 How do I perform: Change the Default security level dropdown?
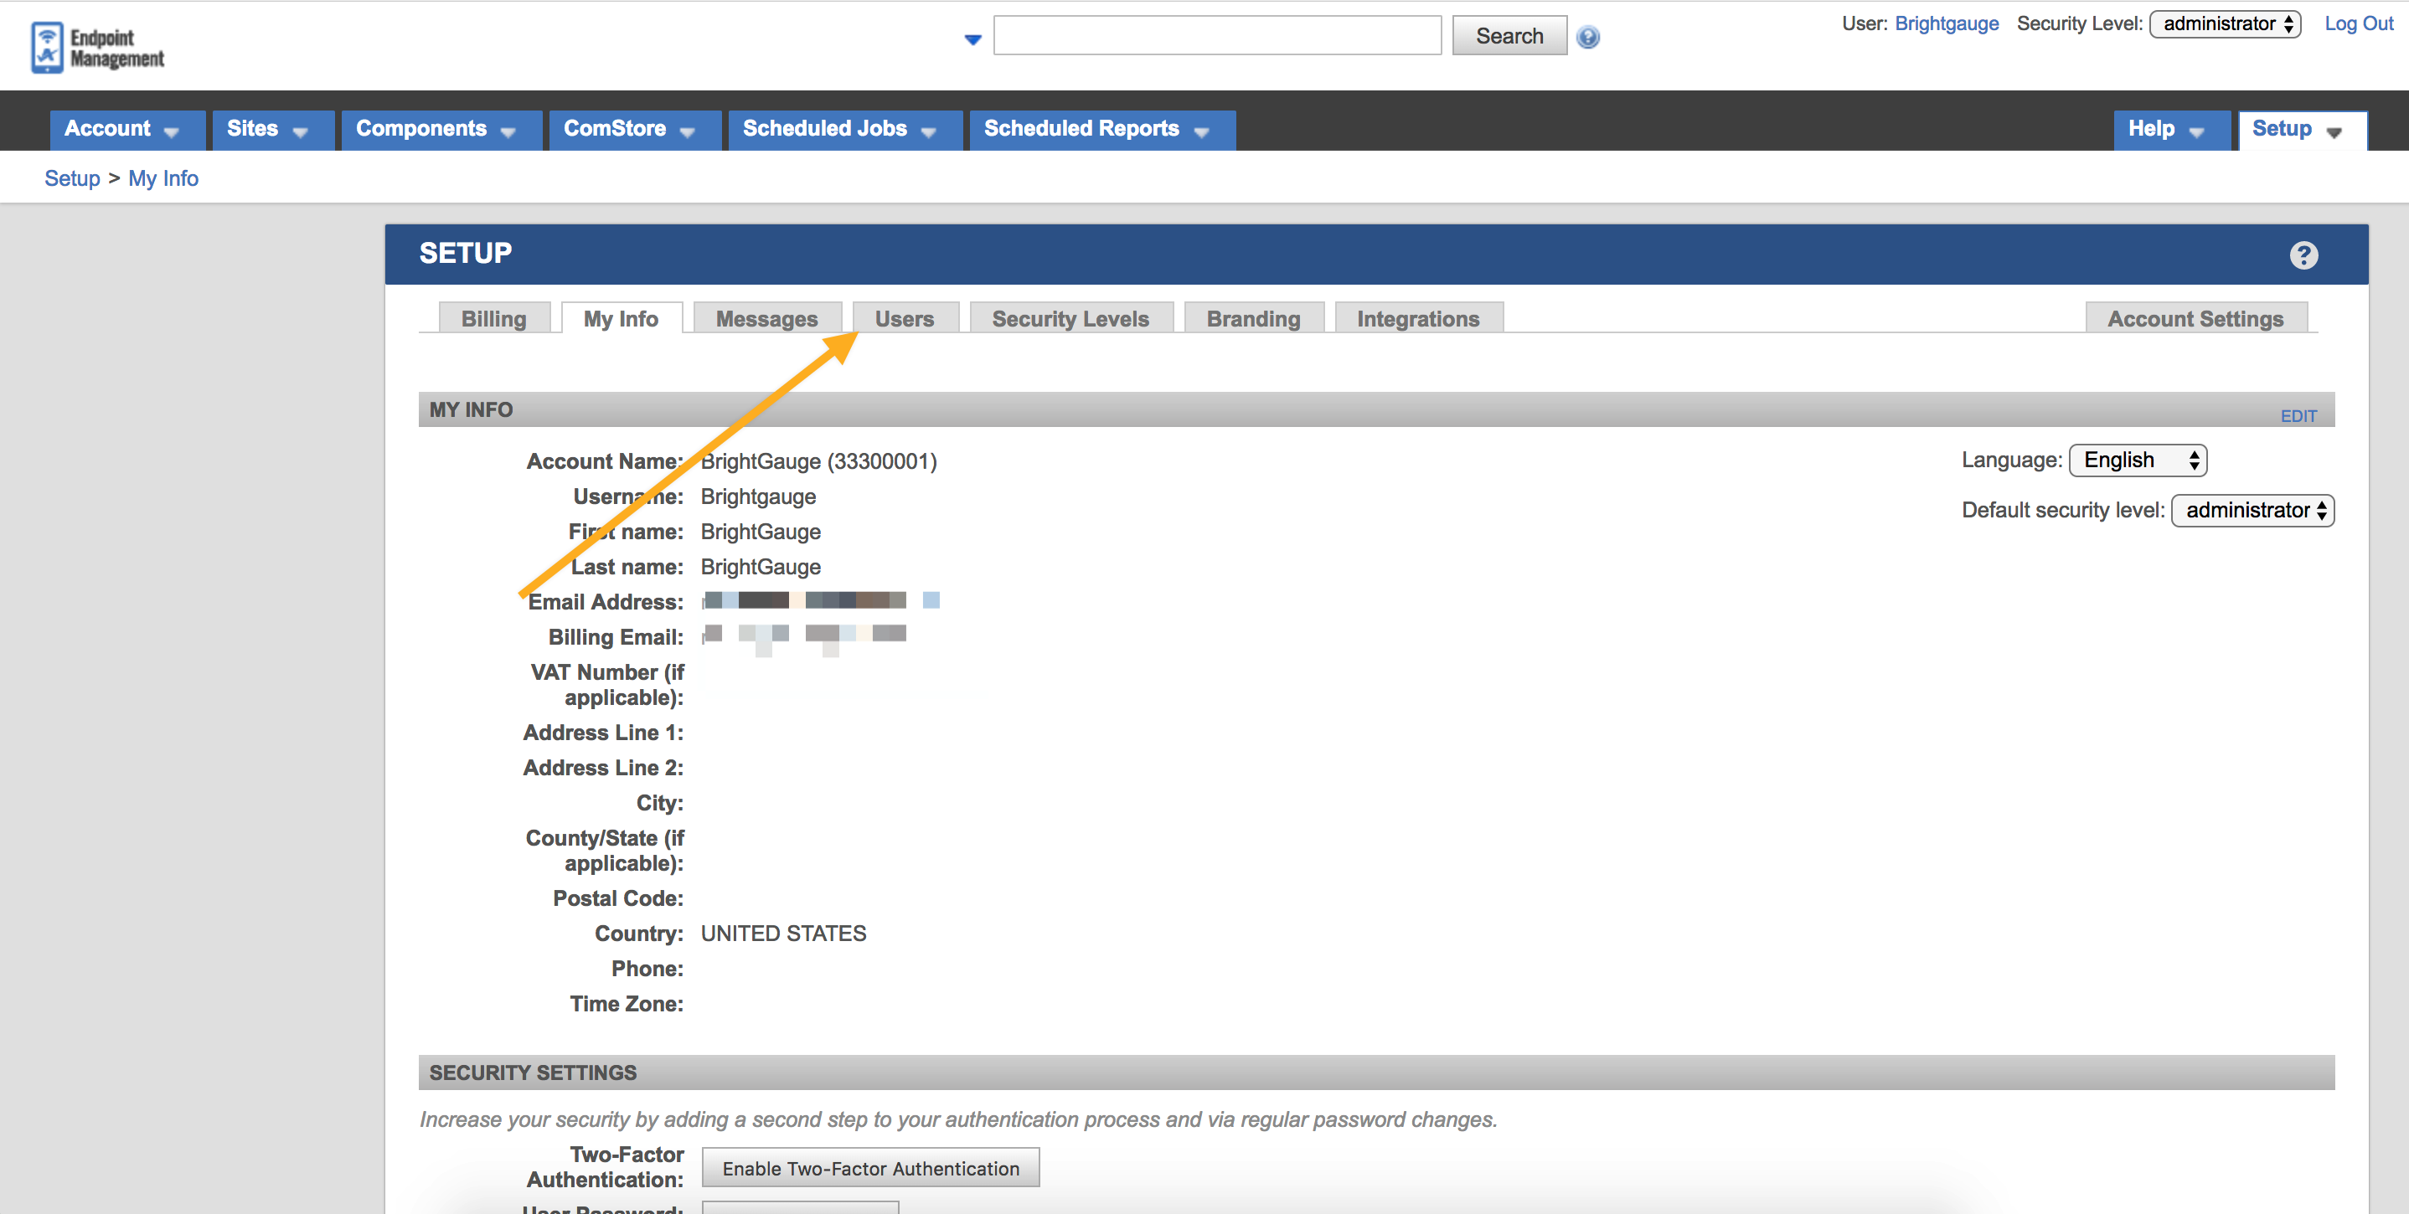point(2252,510)
